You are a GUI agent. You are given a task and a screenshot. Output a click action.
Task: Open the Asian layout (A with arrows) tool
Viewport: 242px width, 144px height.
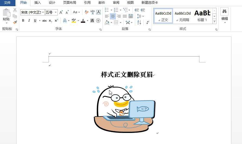point(128,22)
